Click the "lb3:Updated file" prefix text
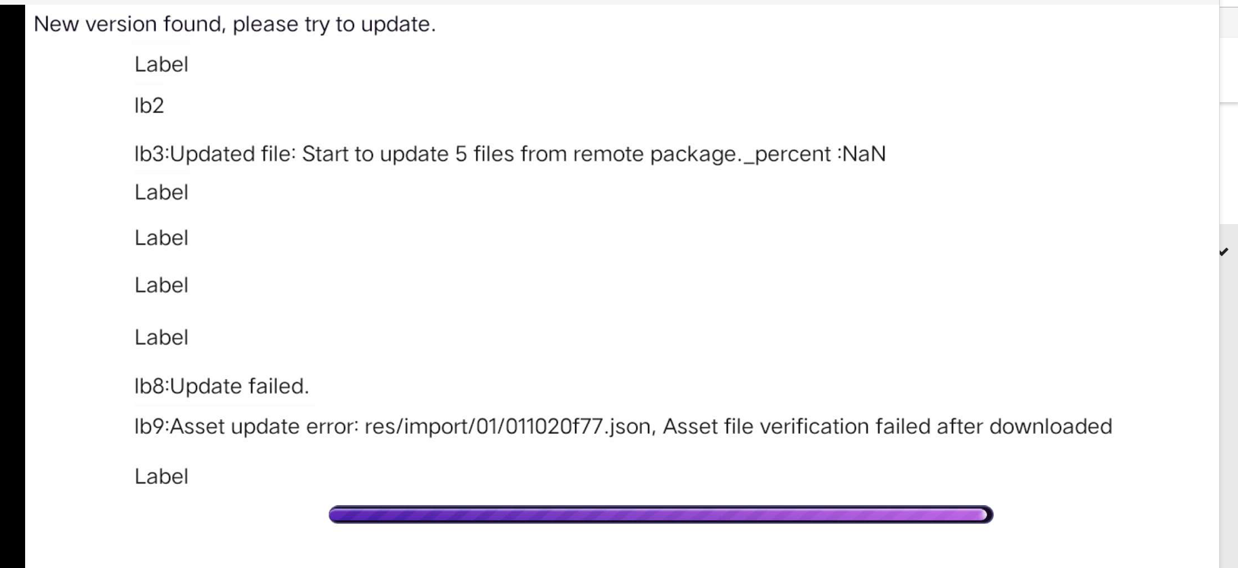This screenshot has width=1238, height=568. (215, 154)
